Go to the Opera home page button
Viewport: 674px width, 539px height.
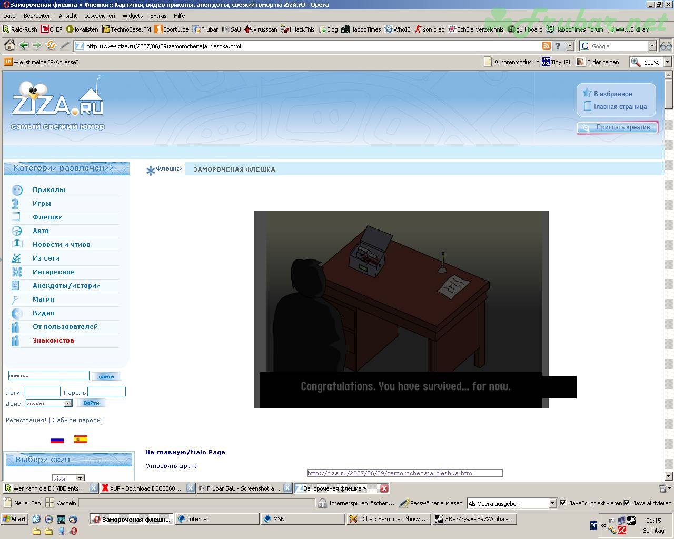[9, 46]
